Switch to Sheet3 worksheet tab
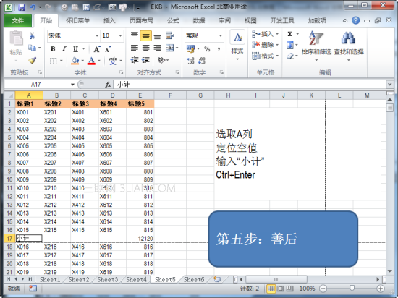 coord(108,279)
